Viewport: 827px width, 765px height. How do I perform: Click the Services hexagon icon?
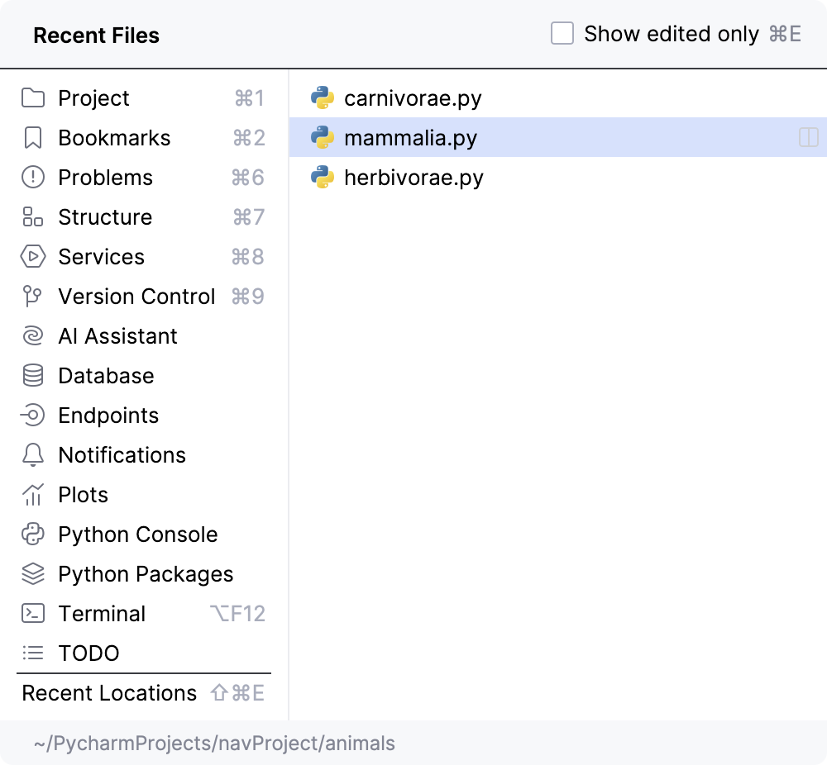[32, 257]
